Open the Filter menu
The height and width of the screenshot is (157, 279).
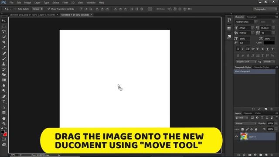pos(65,3)
